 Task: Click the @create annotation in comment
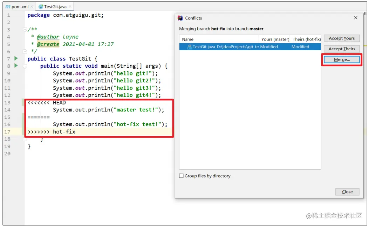48,44
